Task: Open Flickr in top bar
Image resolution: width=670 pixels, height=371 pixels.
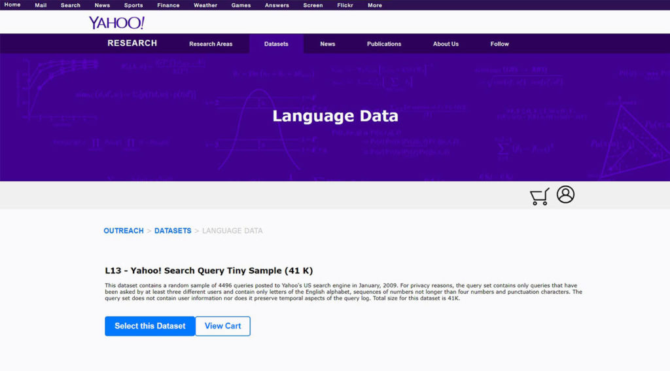Action: tap(345, 5)
